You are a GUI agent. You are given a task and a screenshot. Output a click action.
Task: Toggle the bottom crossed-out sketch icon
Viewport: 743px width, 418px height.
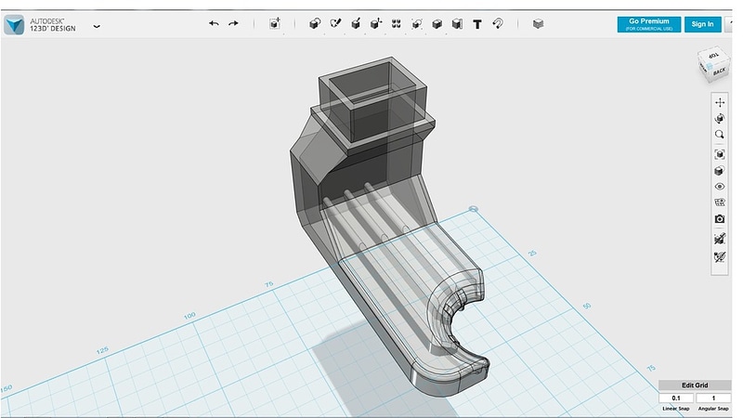click(x=720, y=257)
